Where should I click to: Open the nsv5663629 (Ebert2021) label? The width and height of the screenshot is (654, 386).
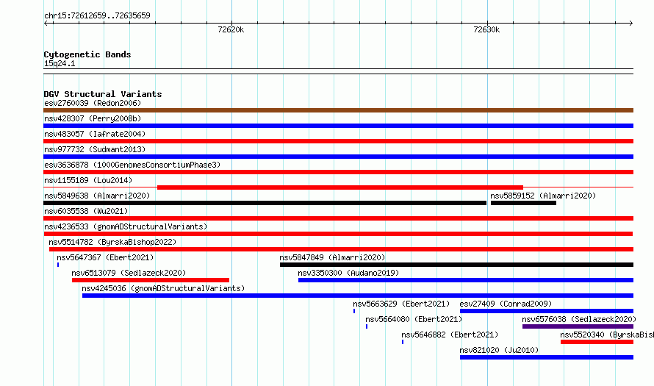coord(401,304)
